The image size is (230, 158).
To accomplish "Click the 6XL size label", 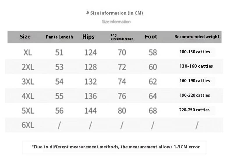I will click(28, 125).
